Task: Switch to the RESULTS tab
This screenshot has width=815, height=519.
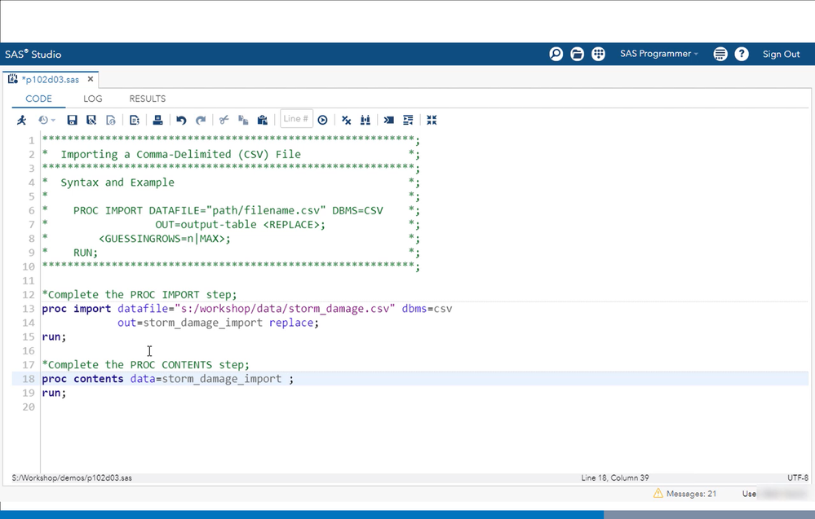Action: click(147, 99)
